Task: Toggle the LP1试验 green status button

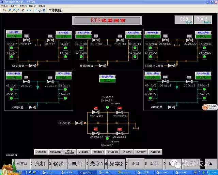Action: 14,36
